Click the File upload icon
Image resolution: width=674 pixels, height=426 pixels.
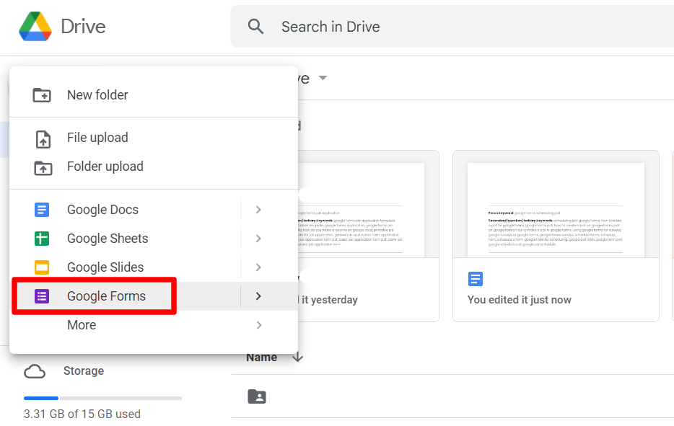[43, 140]
